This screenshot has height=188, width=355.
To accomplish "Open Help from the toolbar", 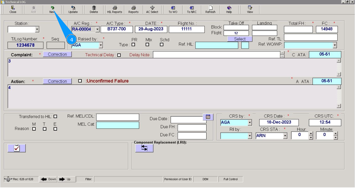I will point(229,10).
